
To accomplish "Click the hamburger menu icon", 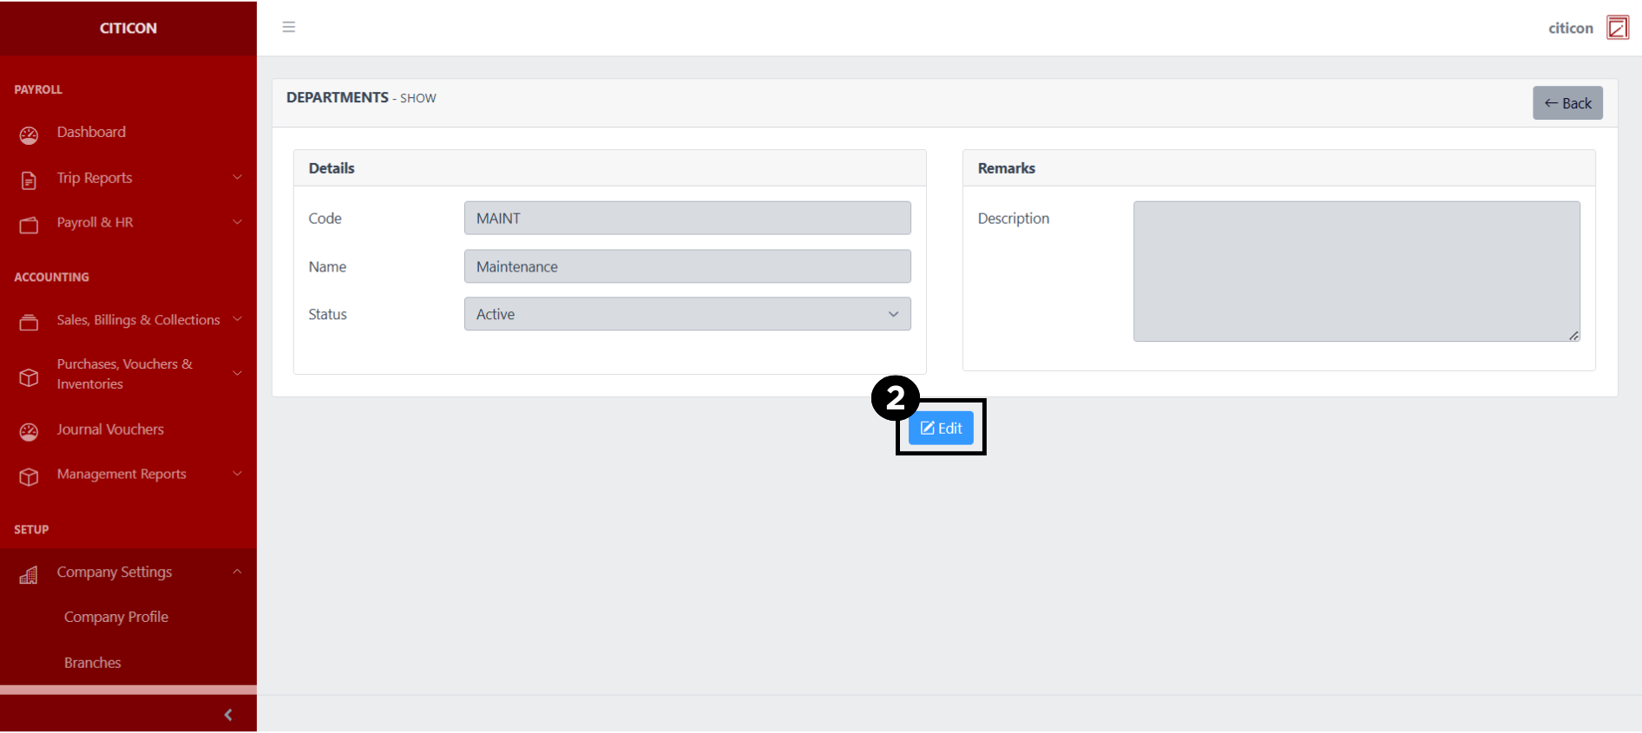I will [289, 27].
